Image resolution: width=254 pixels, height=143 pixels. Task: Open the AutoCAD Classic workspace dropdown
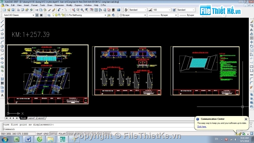[19, 15]
